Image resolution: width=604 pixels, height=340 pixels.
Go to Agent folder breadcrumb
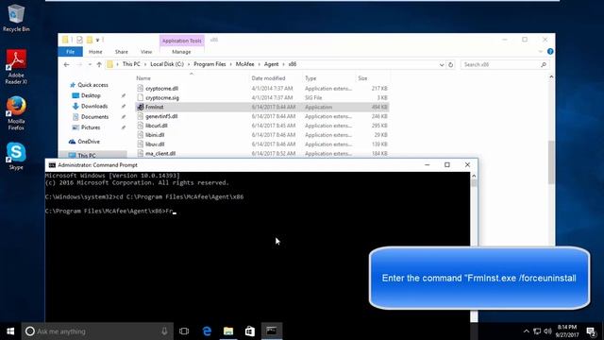[x=271, y=64]
